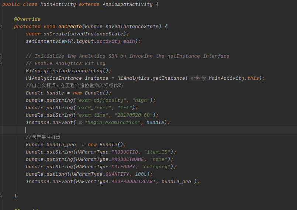Image resolution: width=297 pixels, height=210 pixels.
Task: Click the activity_main layout reference
Action: (116, 41)
